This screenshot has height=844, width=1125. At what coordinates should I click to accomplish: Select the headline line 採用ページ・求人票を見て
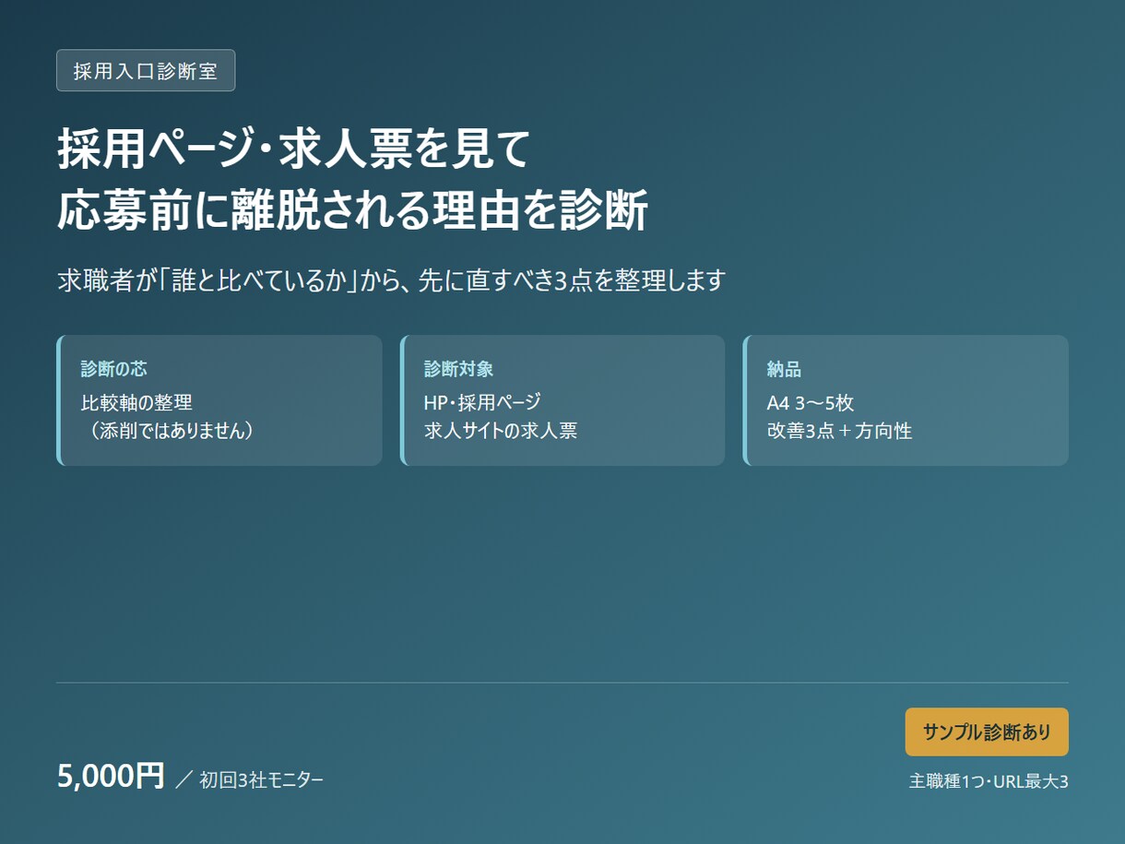click(294, 149)
